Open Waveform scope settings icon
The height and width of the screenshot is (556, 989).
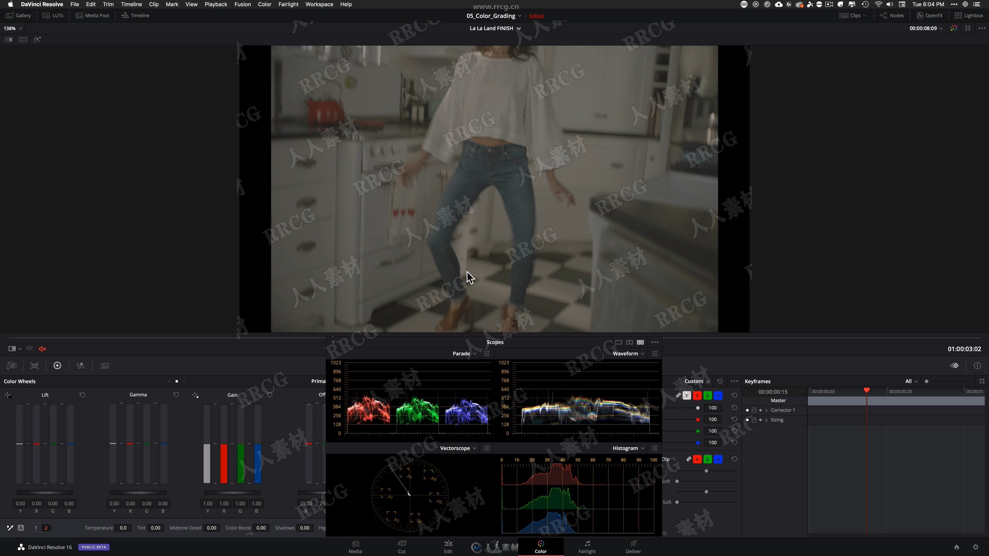(x=655, y=353)
